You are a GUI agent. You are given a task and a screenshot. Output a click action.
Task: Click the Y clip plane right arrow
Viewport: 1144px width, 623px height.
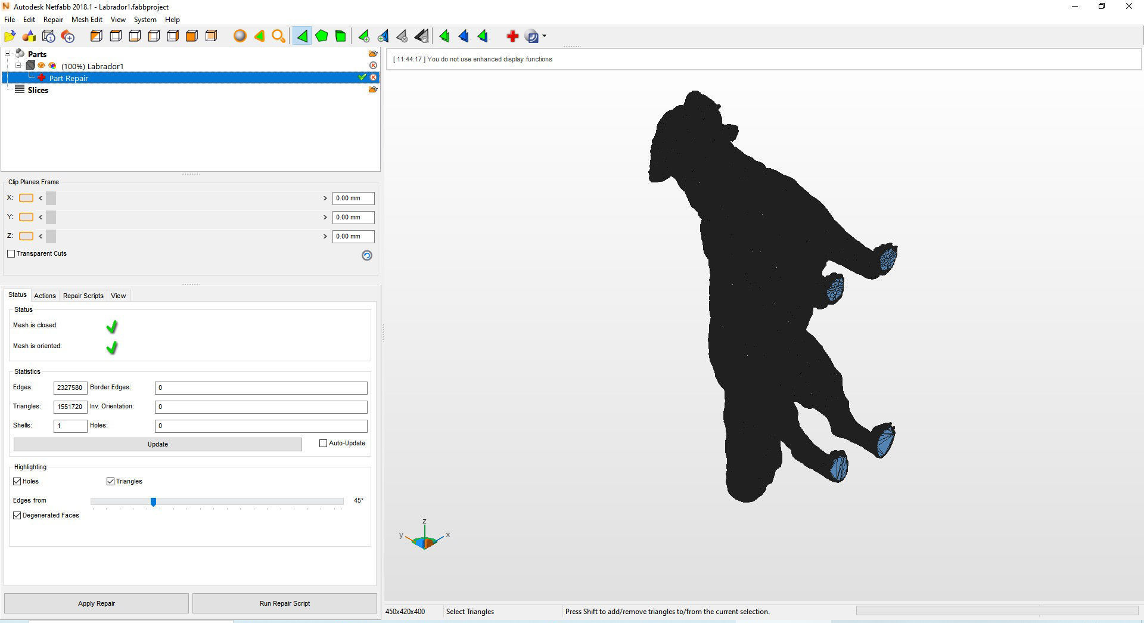coord(325,218)
